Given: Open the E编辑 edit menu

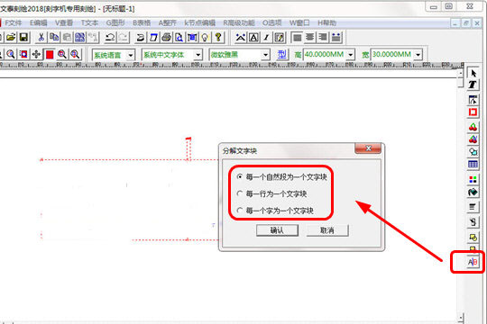Looking at the screenshot, I should [x=39, y=22].
